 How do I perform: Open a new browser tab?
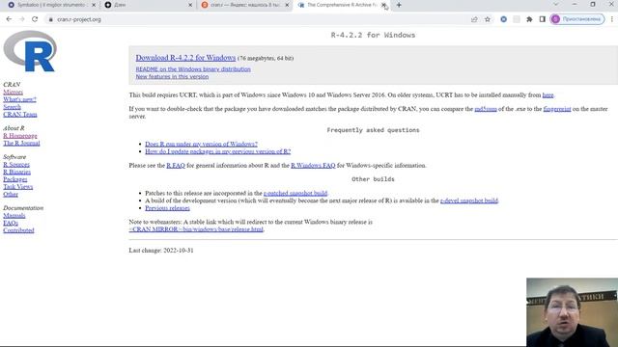click(399, 5)
